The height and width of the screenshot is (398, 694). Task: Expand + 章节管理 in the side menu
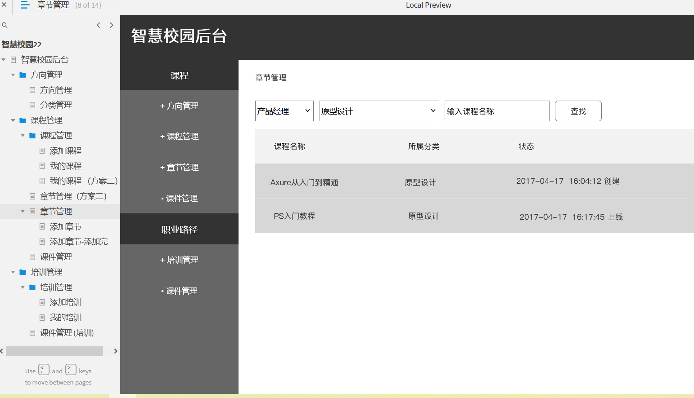(x=179, y=168)
